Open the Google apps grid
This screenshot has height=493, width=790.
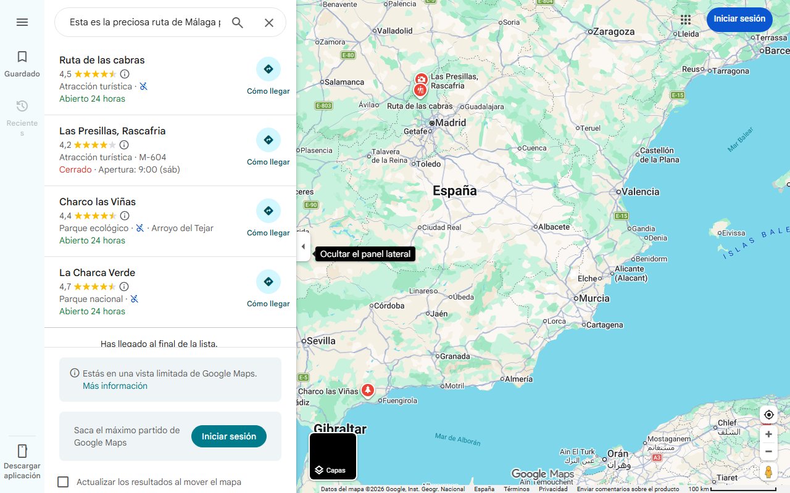(686, 20)
